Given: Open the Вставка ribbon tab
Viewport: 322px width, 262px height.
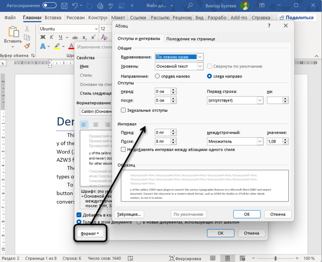Looking at the screenshot, I should pos(53,17).
